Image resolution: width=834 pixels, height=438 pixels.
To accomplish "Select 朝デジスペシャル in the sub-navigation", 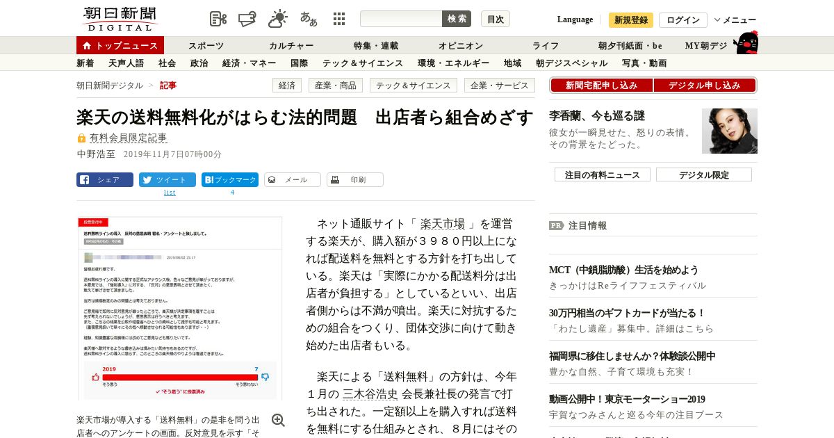I will [x=572, y=63].
